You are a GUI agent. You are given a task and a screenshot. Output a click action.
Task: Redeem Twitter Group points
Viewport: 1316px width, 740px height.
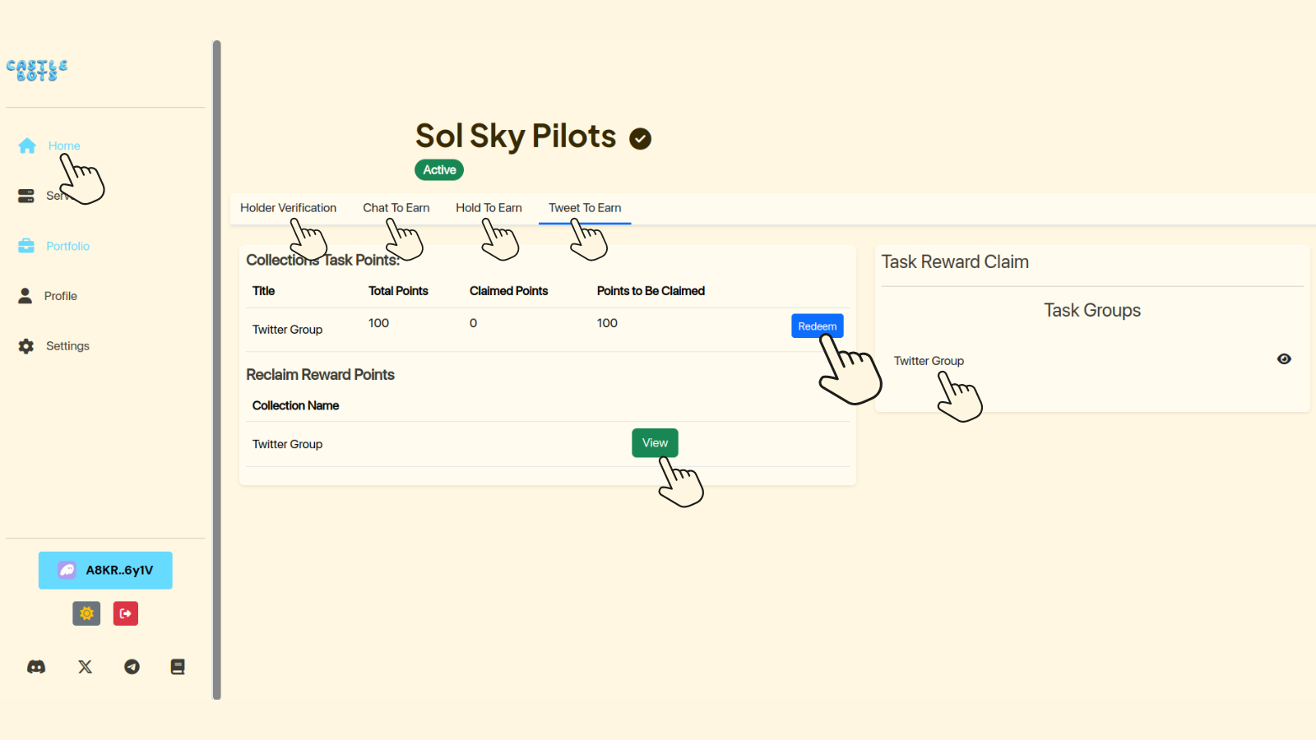(817, 326)
